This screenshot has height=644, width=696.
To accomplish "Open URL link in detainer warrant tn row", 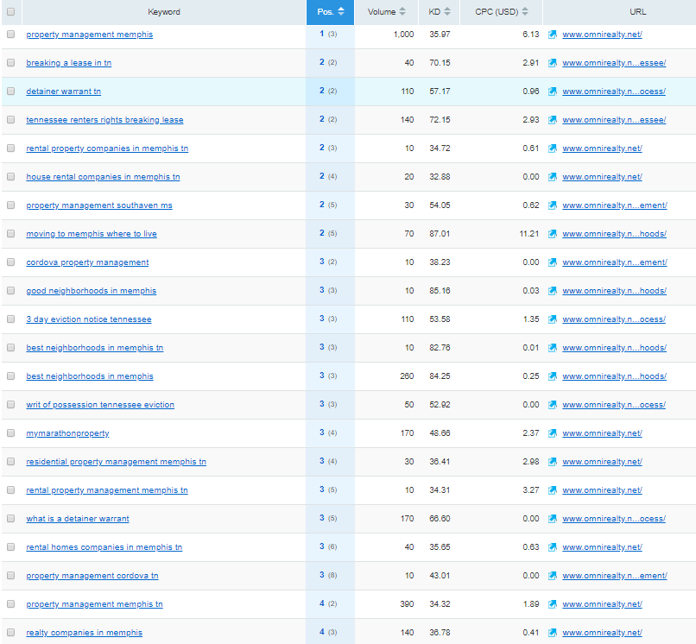I will coord(614,92).
